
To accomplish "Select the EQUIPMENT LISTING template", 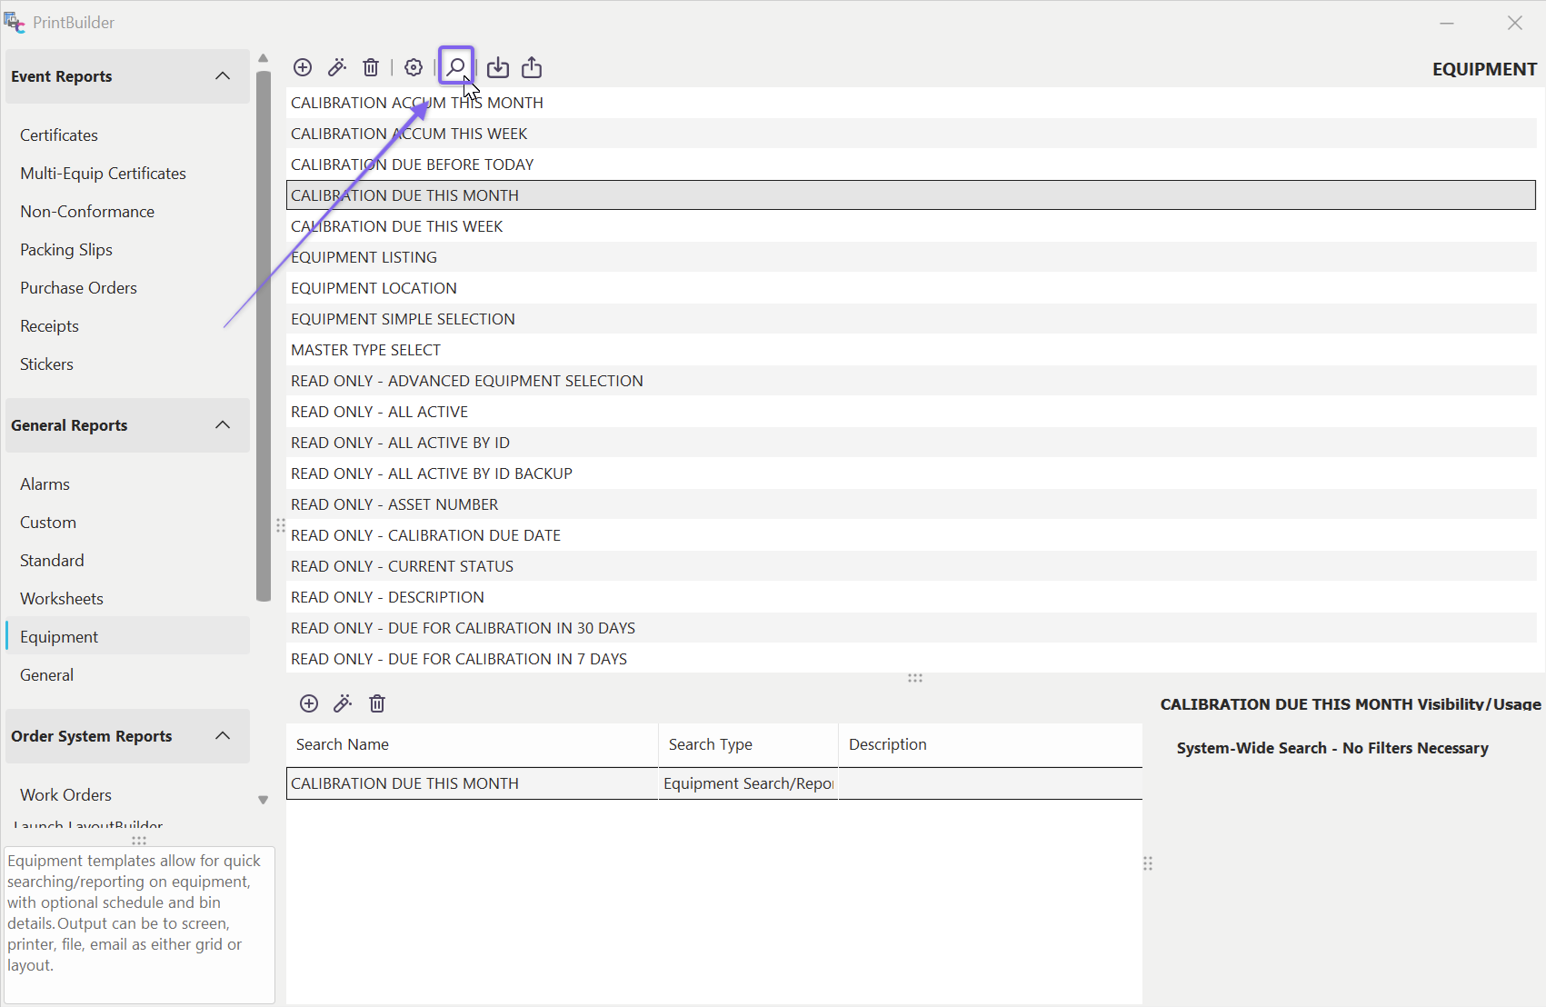I will coord(364,257).
